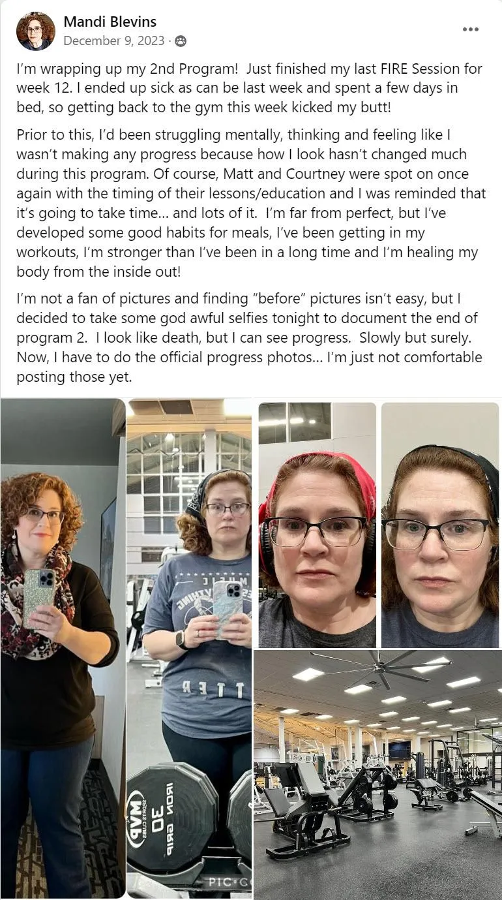Open the red bandana close-up selfie

(317, 525)
